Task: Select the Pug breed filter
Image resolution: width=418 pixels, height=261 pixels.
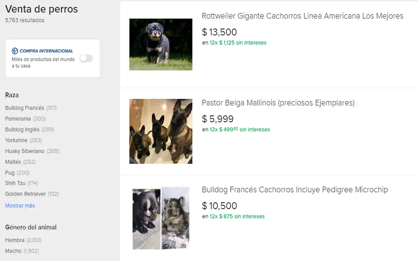Action: [9, 172]
